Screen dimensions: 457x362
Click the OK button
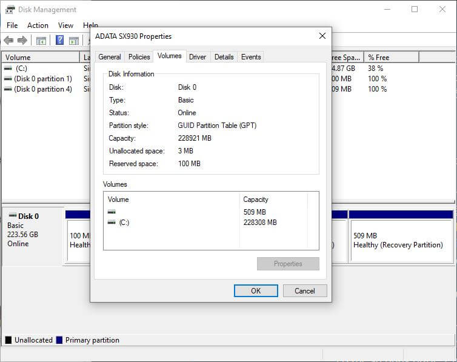point(256,290)
